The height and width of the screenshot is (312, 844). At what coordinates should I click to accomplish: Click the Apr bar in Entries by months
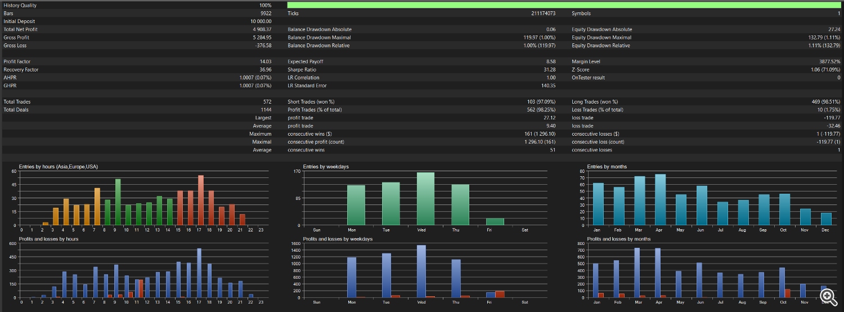pos(661,200)
